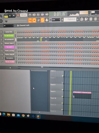Toggle channel select light for old southside hh
99x133 pixels.
(16, 40)
